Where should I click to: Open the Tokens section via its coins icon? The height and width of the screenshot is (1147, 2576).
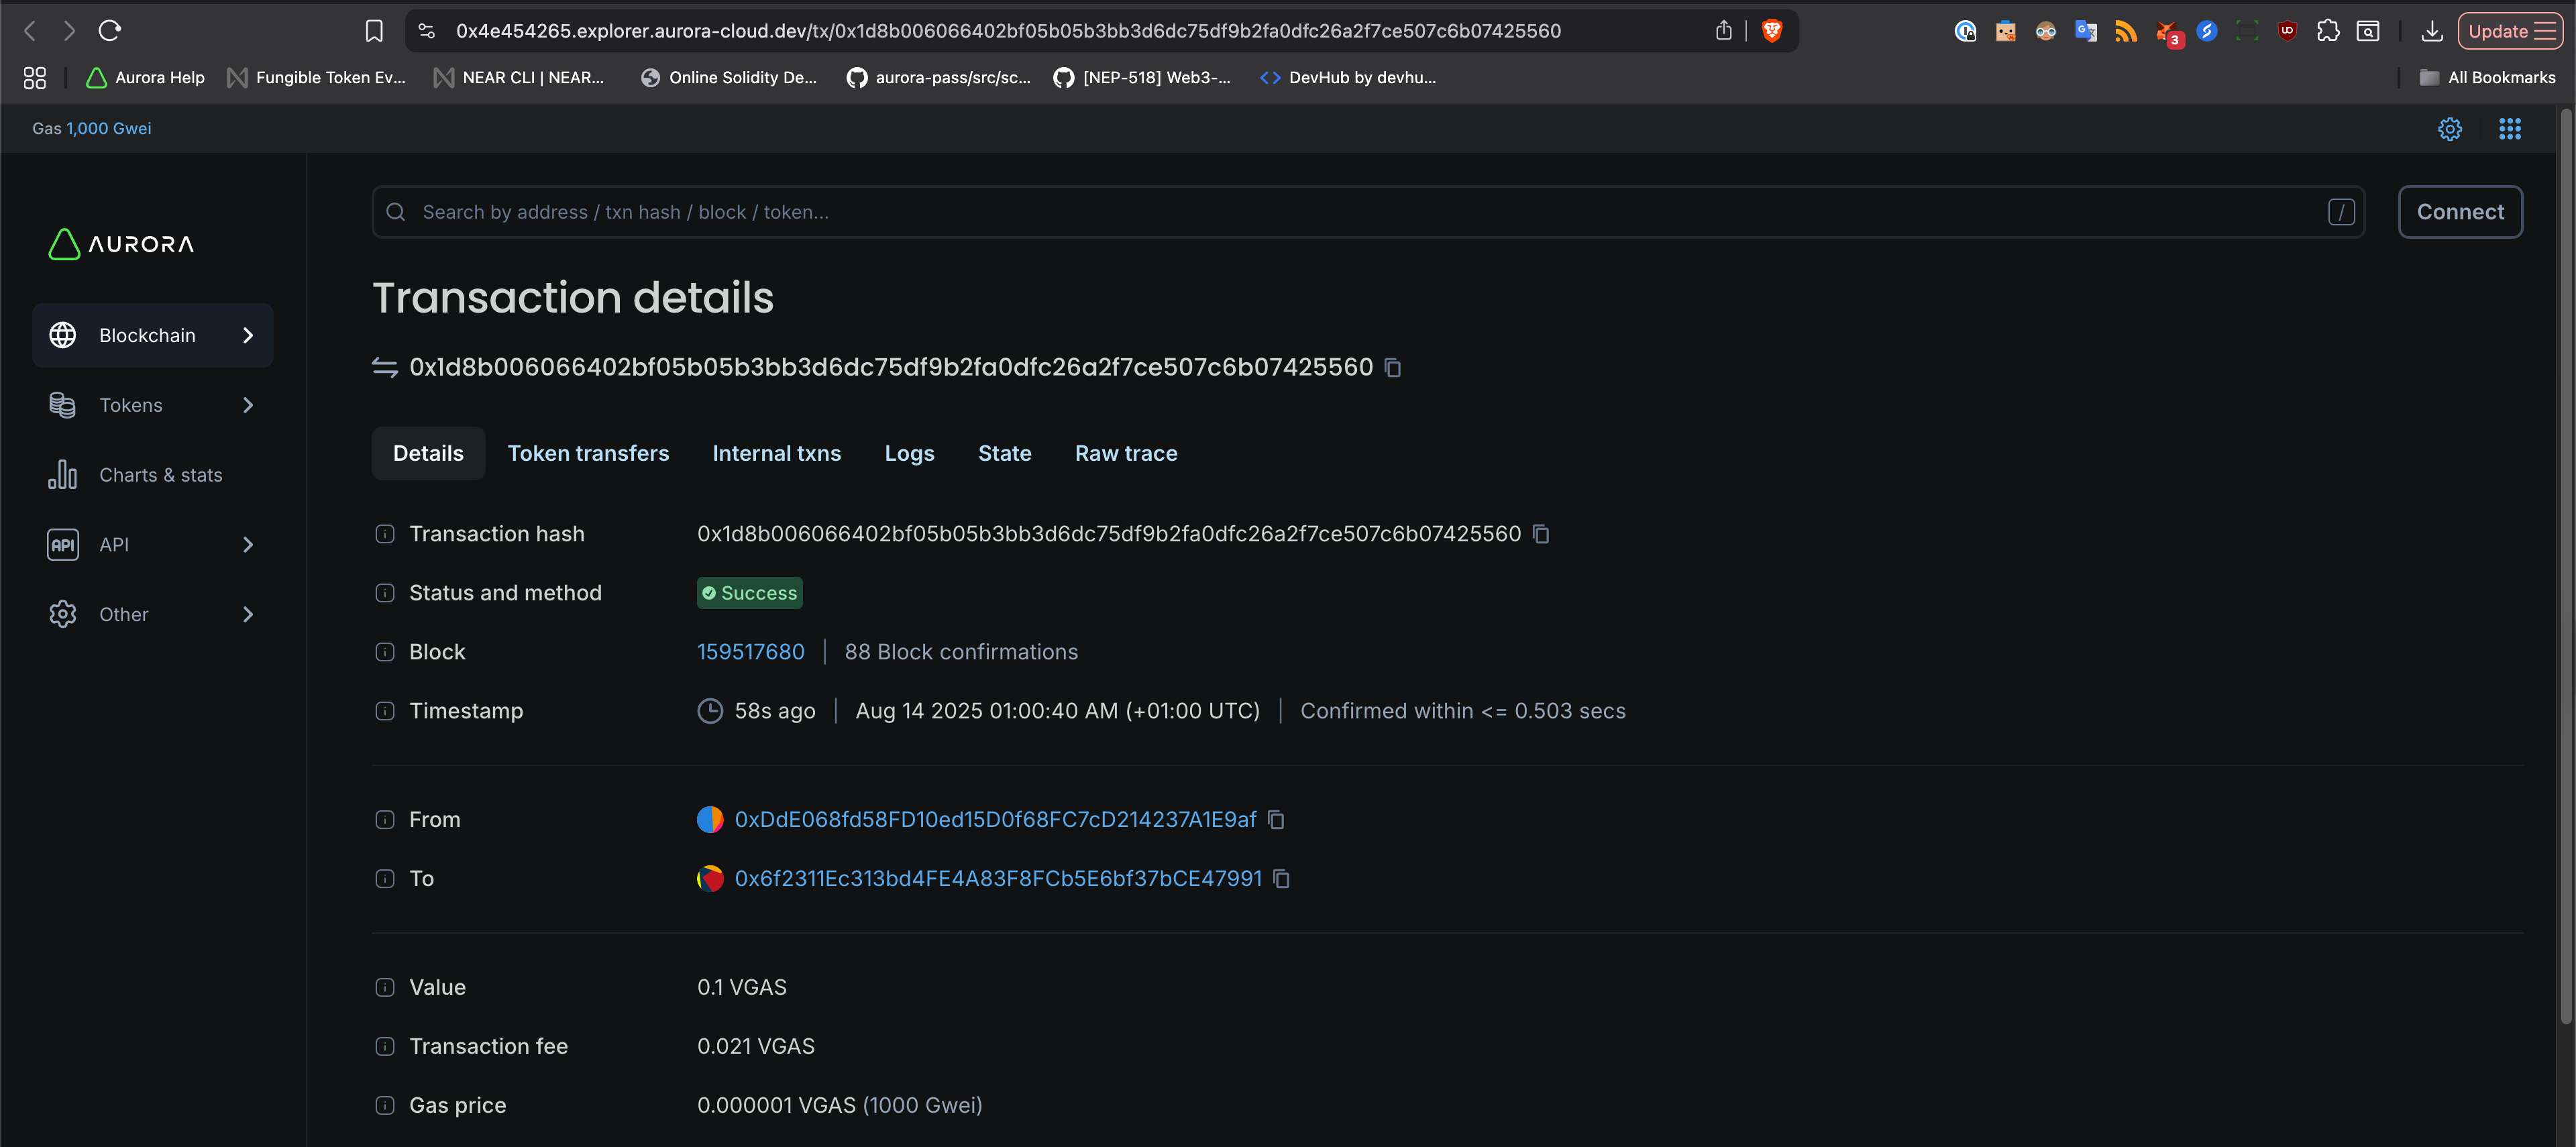click(63, 405)
